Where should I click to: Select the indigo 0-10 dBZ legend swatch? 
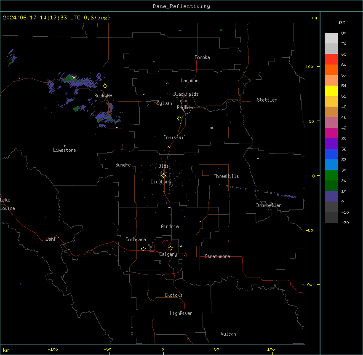click(331, 196)
